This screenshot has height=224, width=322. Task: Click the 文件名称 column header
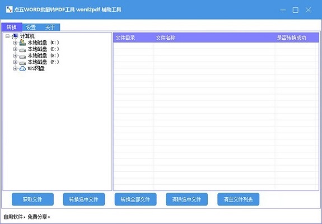(214, 38)
